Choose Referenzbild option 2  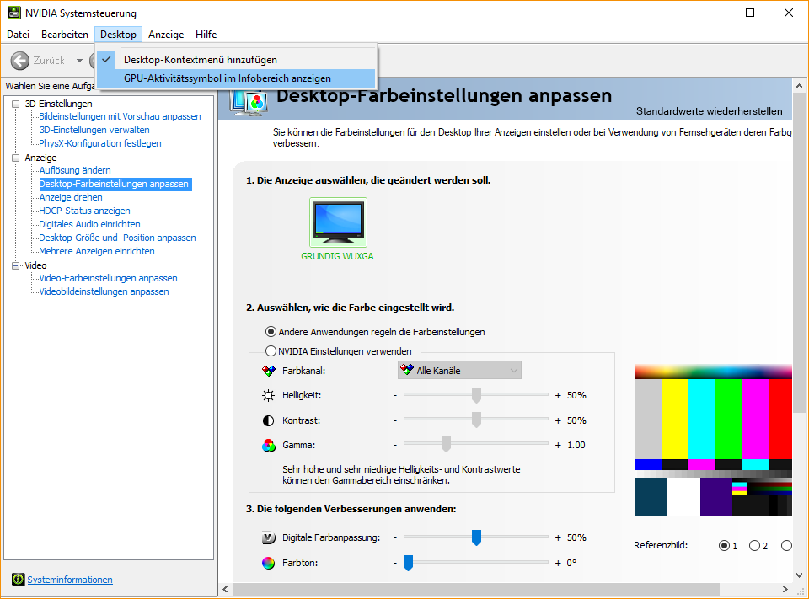click(754, 545)
